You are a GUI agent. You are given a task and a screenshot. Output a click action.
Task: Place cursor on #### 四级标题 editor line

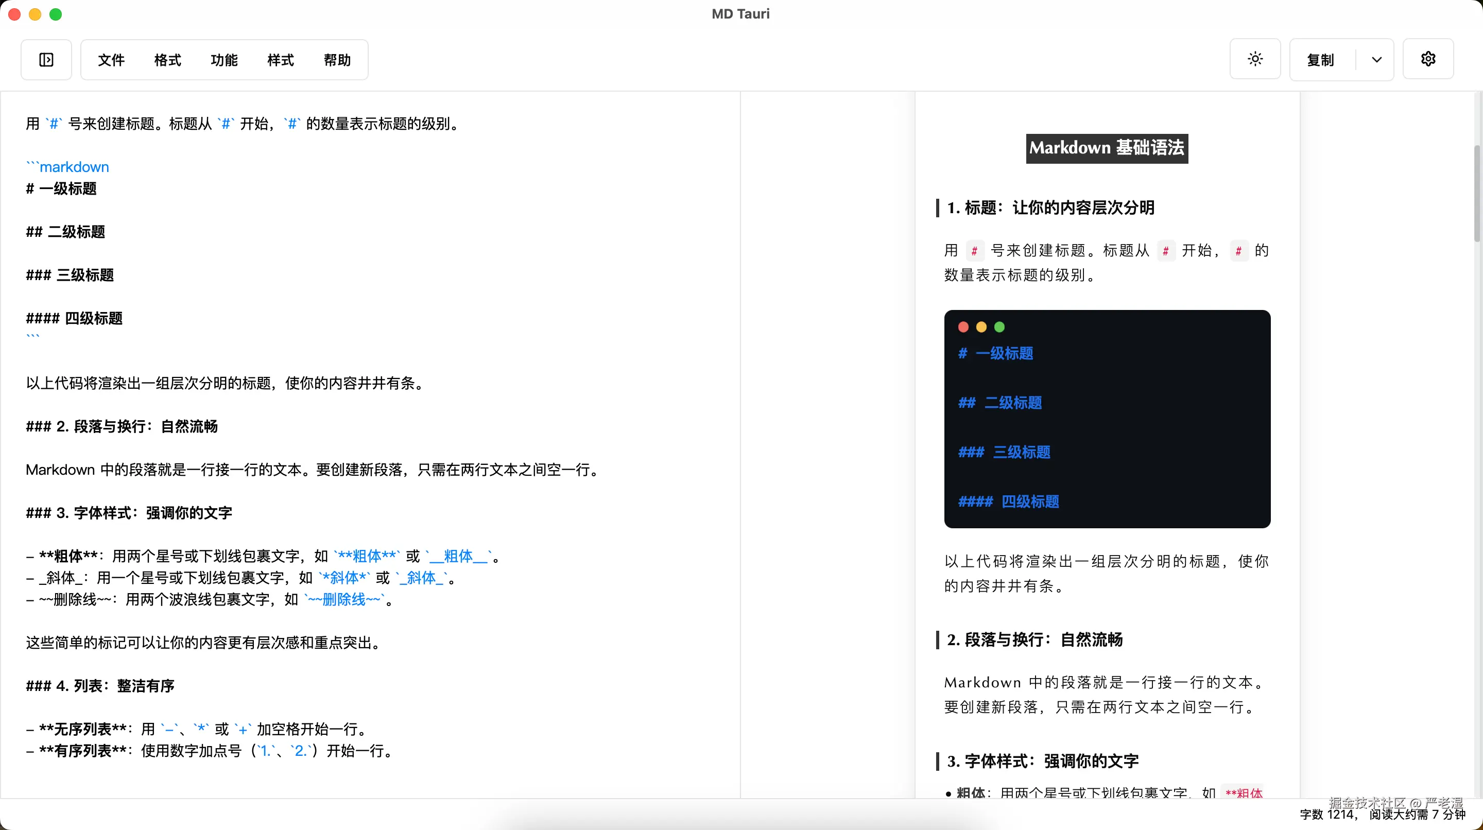(75, 318)
